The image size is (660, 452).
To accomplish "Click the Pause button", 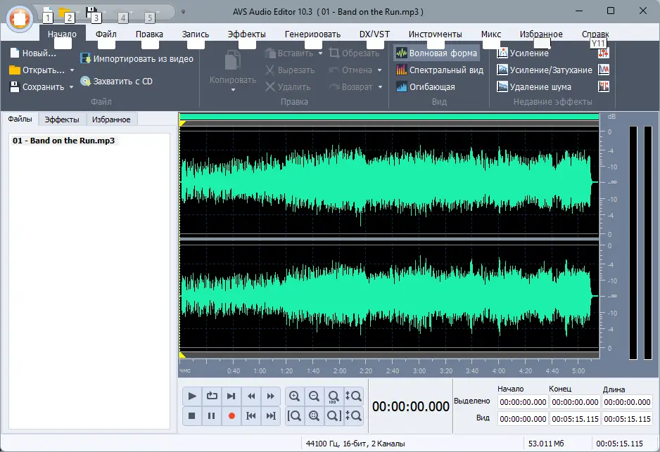I will pyautogui.click(x=212, y=416).
